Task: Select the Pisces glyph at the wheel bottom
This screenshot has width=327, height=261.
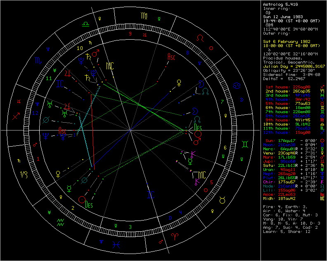Action: pos(118,244)
